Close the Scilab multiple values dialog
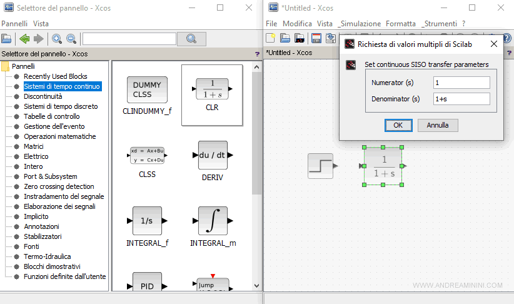The height and width of the screenshot is (304, 514). click(493, 44)
